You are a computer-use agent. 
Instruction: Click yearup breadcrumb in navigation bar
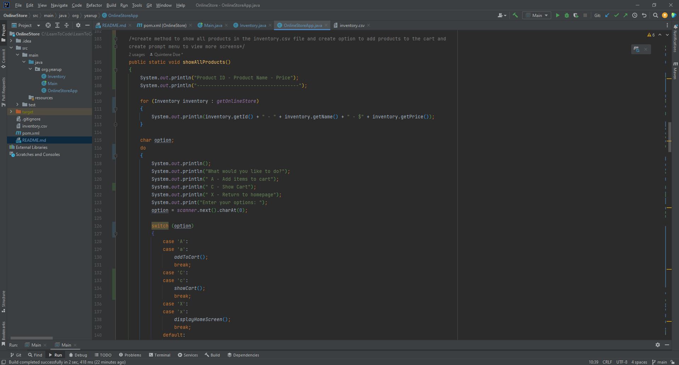point(90,15)
